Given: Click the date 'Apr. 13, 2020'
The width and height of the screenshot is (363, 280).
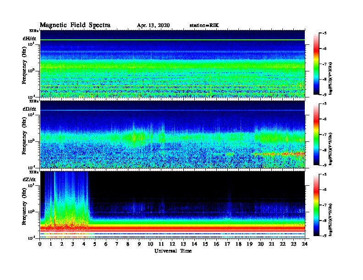Looking at the screenshot, I should (153, 26).
